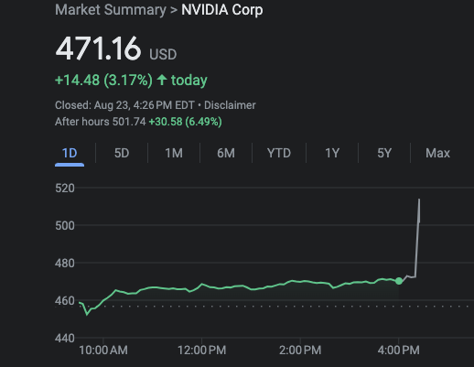Click the 520 y-axis label

click(x=65, y=189)
